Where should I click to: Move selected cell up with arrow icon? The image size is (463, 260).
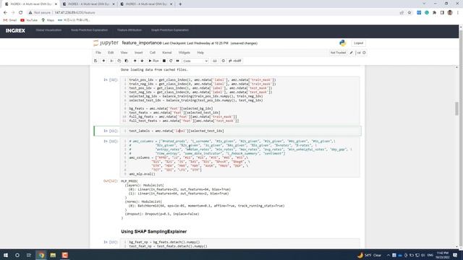point(135,61)
